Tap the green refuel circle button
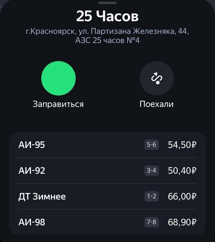The height and width of the screenshot is (242, 215). click(x=58, y=78)
